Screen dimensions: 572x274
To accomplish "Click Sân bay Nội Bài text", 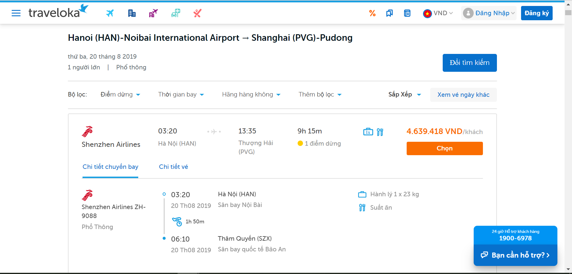I will coord(240,205).
